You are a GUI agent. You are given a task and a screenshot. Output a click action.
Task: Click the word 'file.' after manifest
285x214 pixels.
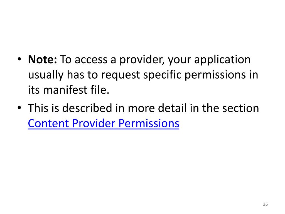pyautogui.click(x=100, y=90)
